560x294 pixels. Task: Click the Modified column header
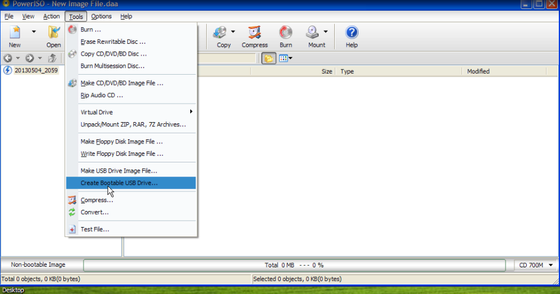[505, 72]
